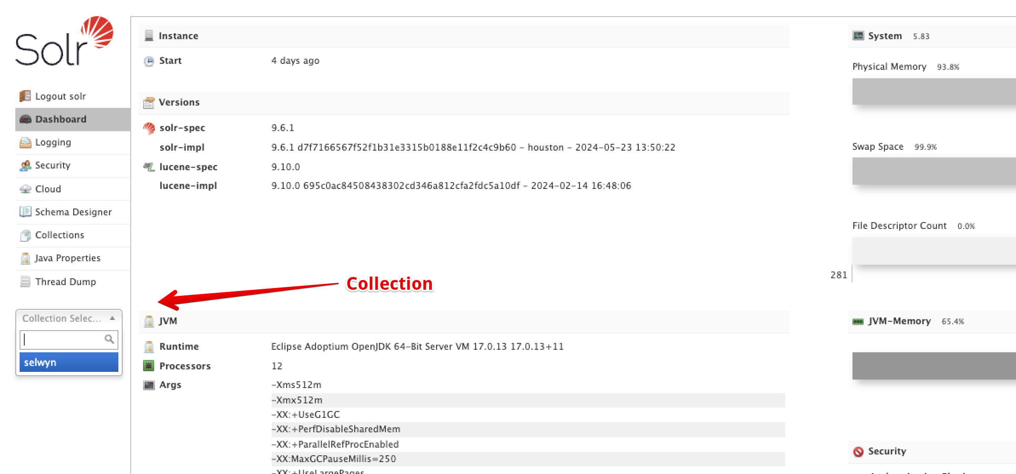Click the Cloud icon in sidebar

[26, 189]
